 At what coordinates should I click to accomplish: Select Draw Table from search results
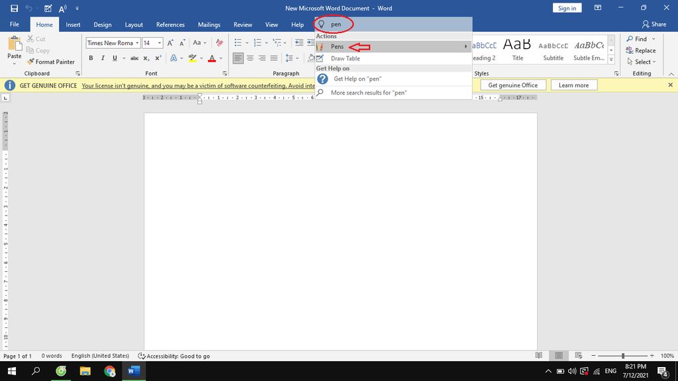393,58
